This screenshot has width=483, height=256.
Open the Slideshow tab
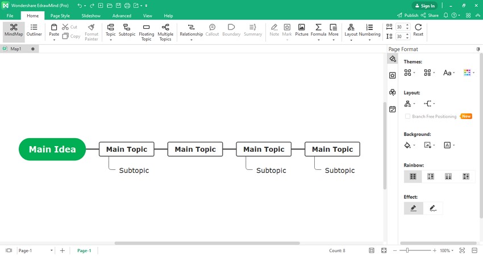(x=91, y=16)
